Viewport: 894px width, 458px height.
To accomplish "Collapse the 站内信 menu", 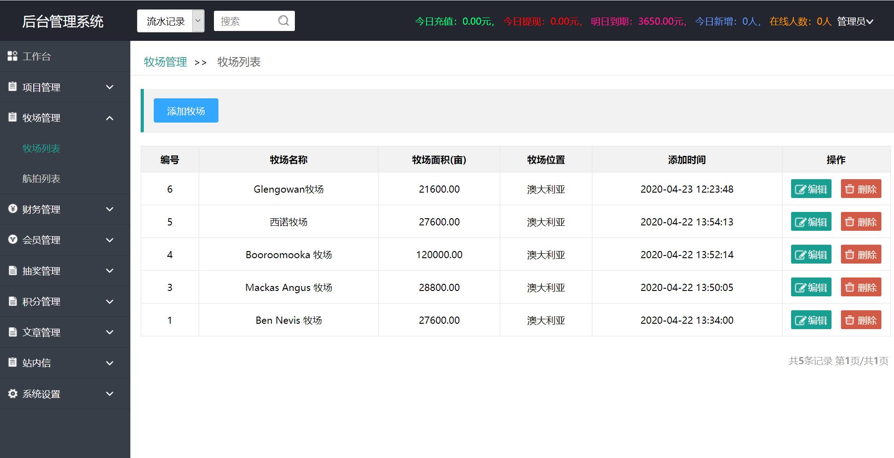I will click(x=109, y=363).
